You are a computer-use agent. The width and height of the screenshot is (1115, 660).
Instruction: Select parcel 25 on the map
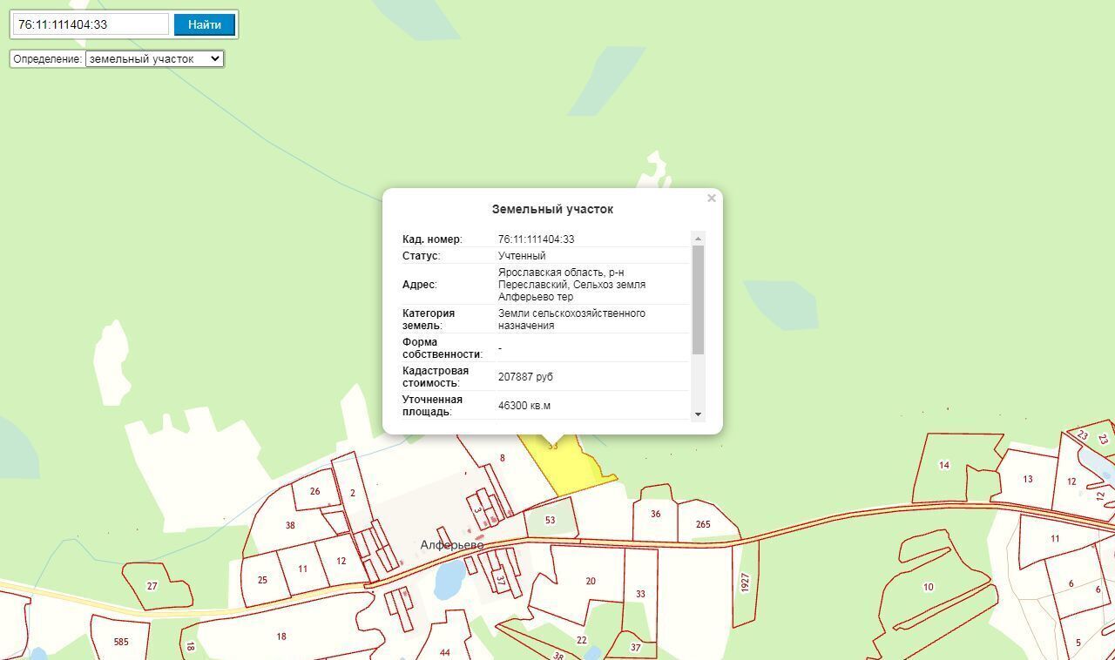click(x=262, y=580)
